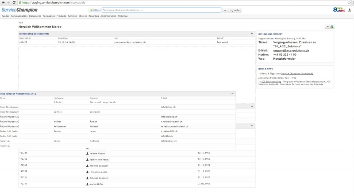Image resolution: width=354 pixels, height=196 pixels.
Task: Click email info@cimo.ch
Action: 168,107
